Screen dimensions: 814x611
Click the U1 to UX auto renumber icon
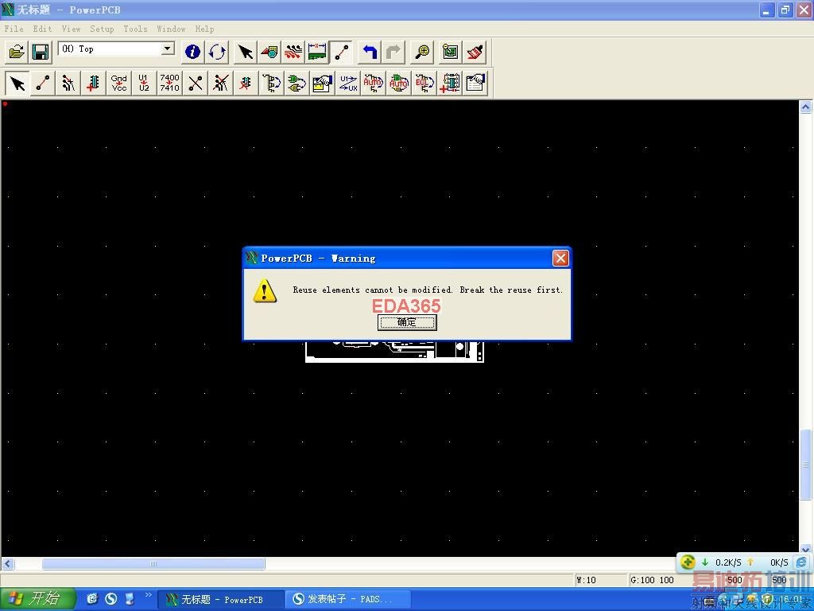348,83
